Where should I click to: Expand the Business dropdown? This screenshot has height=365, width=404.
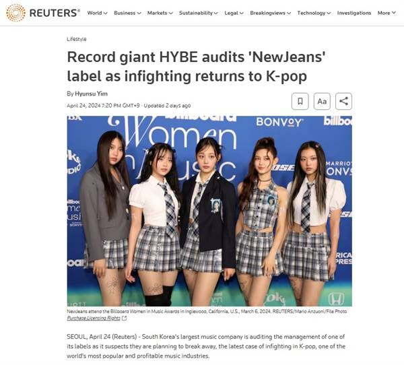click(x=127, y=13)
